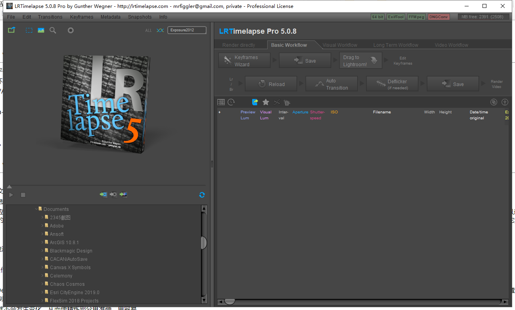Open the Snapshots menu
The width and height of the screenshot is (515, 310).
[x=140, y=17]
